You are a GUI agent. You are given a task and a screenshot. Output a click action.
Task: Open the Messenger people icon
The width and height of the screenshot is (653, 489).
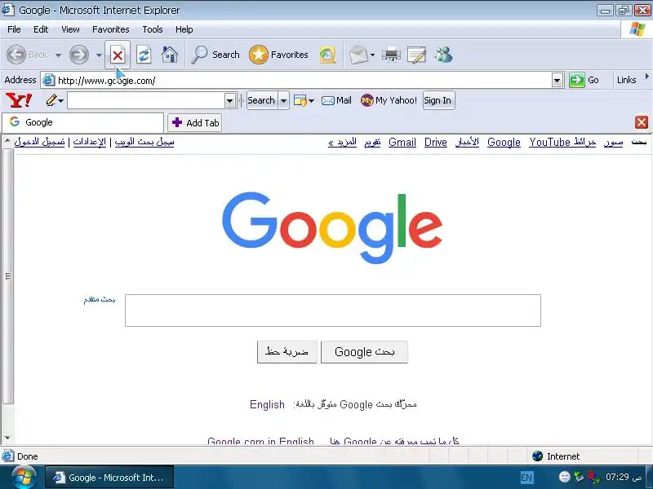[x=443, y=55]
